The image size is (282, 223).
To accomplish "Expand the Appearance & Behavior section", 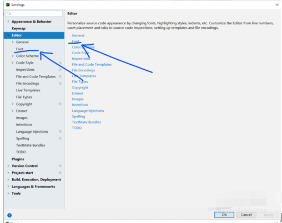I will click(8, 22).
